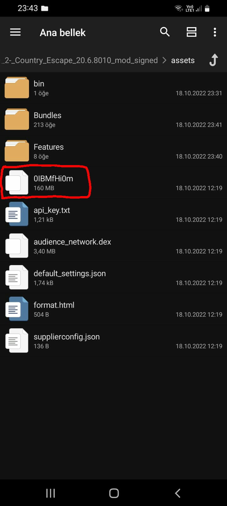Open format.html document

click(x=113, y=309)
